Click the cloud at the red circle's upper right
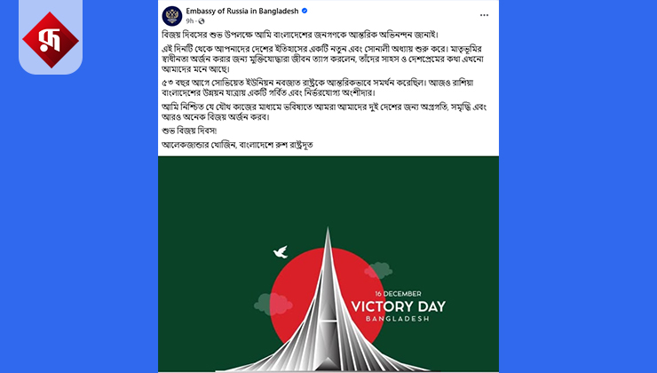 pyautogui.click(x=378, y=270)
